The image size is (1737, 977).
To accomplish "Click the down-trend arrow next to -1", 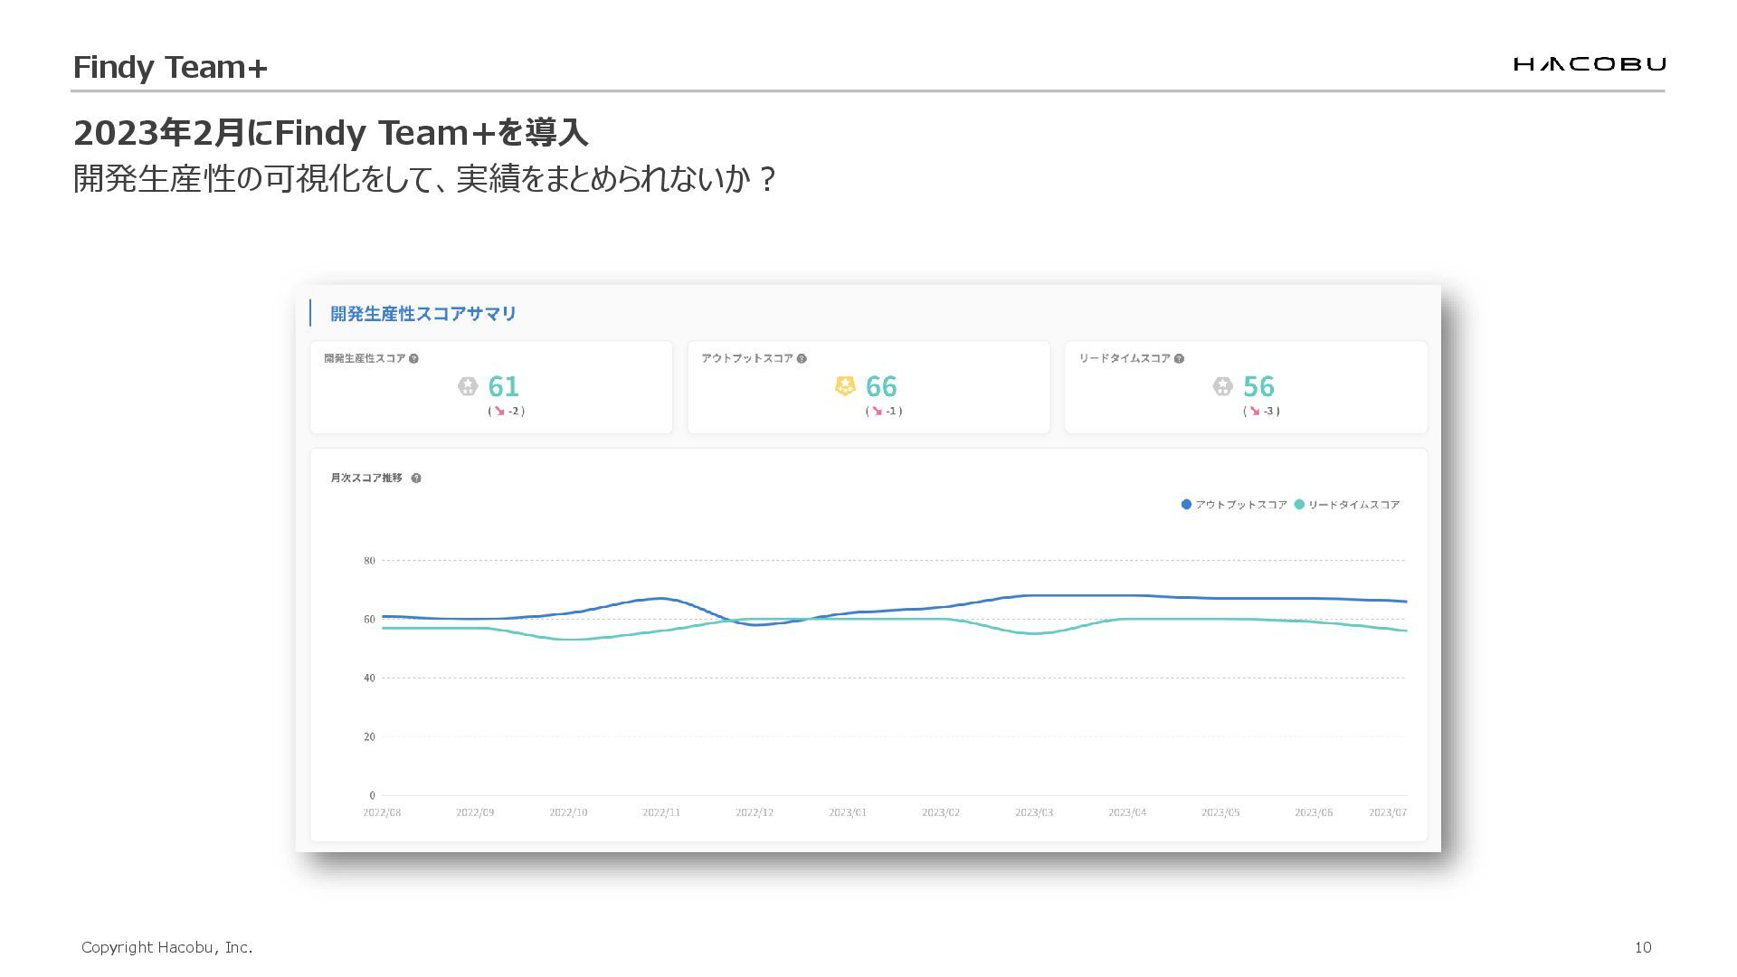I will coord(876,411).
